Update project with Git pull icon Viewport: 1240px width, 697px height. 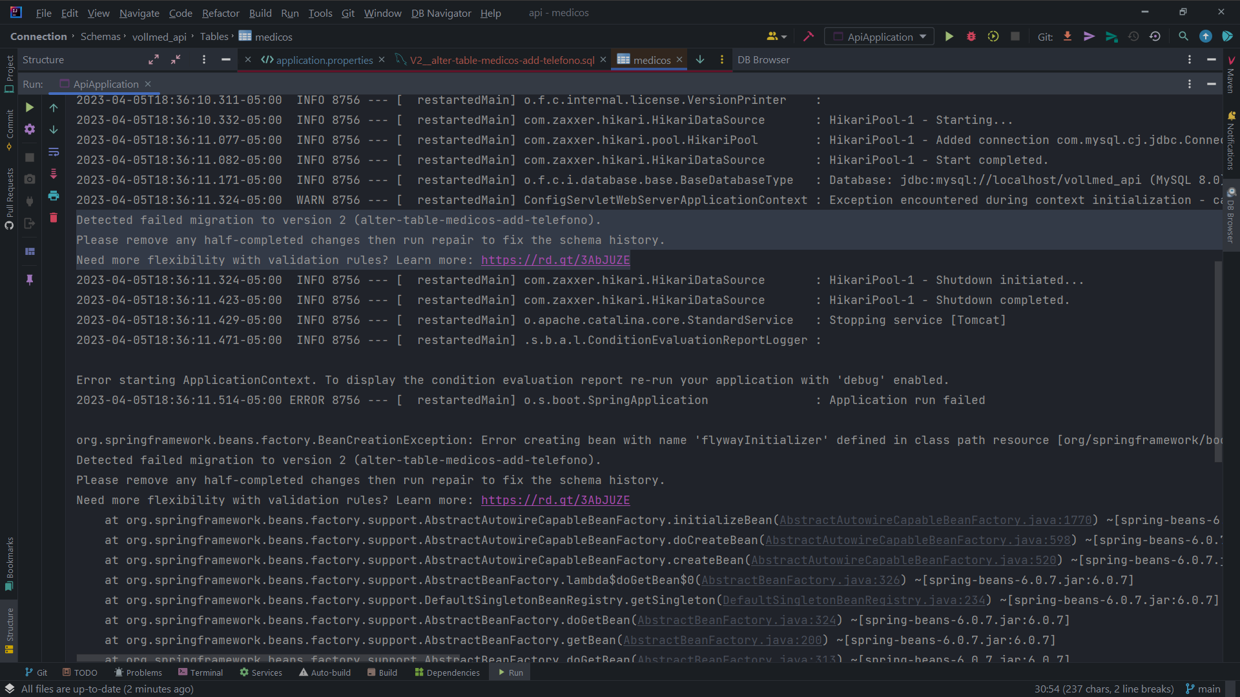1068,37
